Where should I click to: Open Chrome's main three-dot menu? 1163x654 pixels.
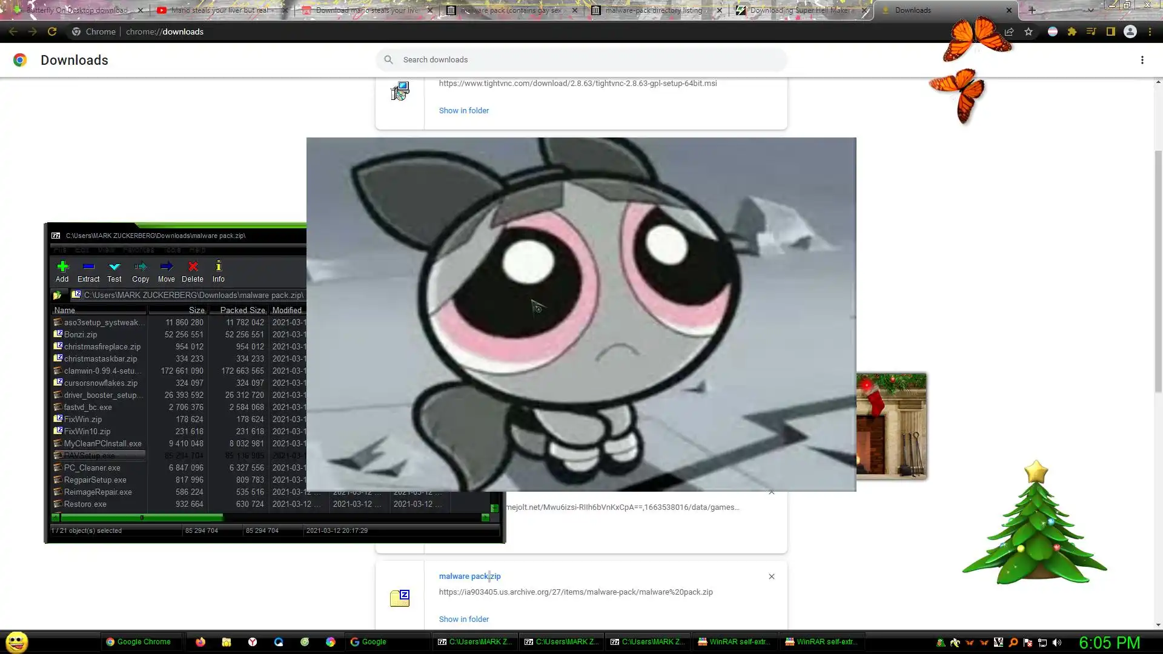(1150, 31)
